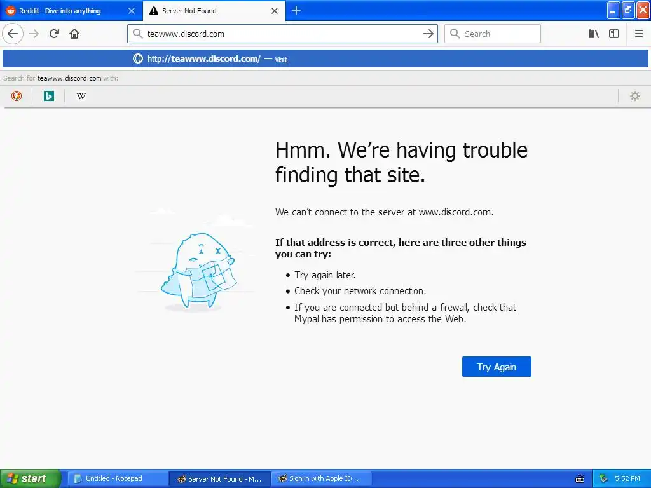Reload the current page
Screen dimensions: 651x488
click(54, 34)
